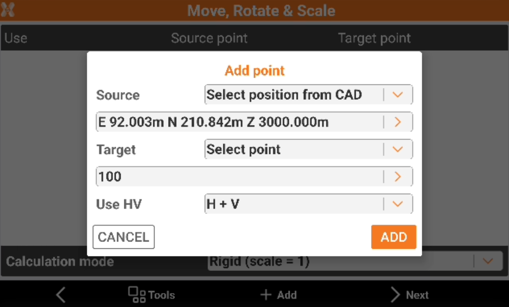
Task: Click the source coordinates field E 92.003m
Action: [240, 122]
